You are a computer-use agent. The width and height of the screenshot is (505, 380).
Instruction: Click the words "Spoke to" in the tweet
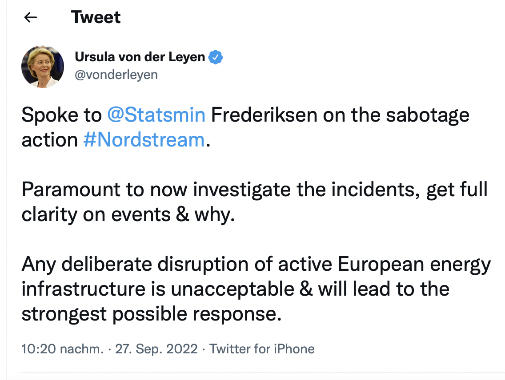(x=61, y=115)
